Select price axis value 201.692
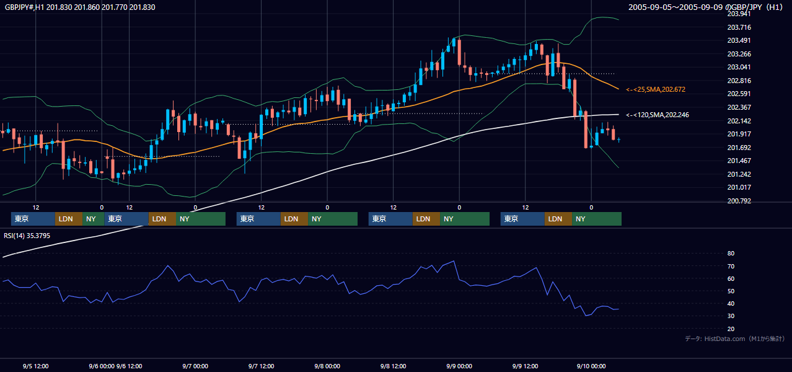Screen dimensions: 792x372 (x=739, y=148)
